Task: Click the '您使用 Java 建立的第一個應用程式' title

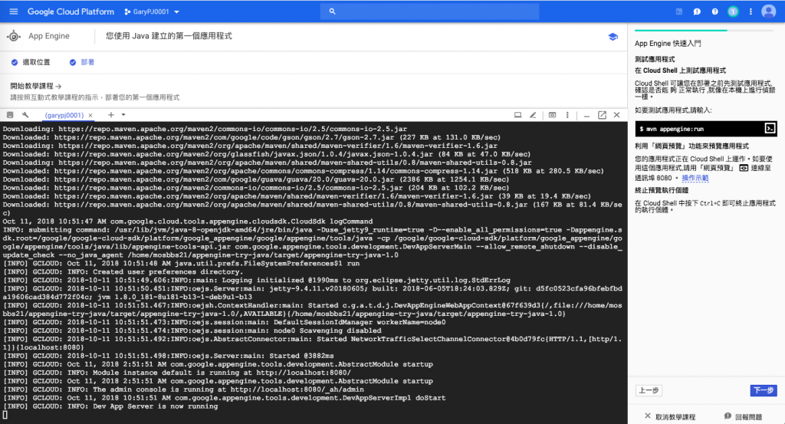Action: [x=169, y=36]
